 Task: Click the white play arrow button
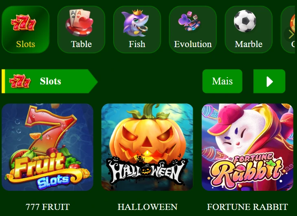coord(269,81)
